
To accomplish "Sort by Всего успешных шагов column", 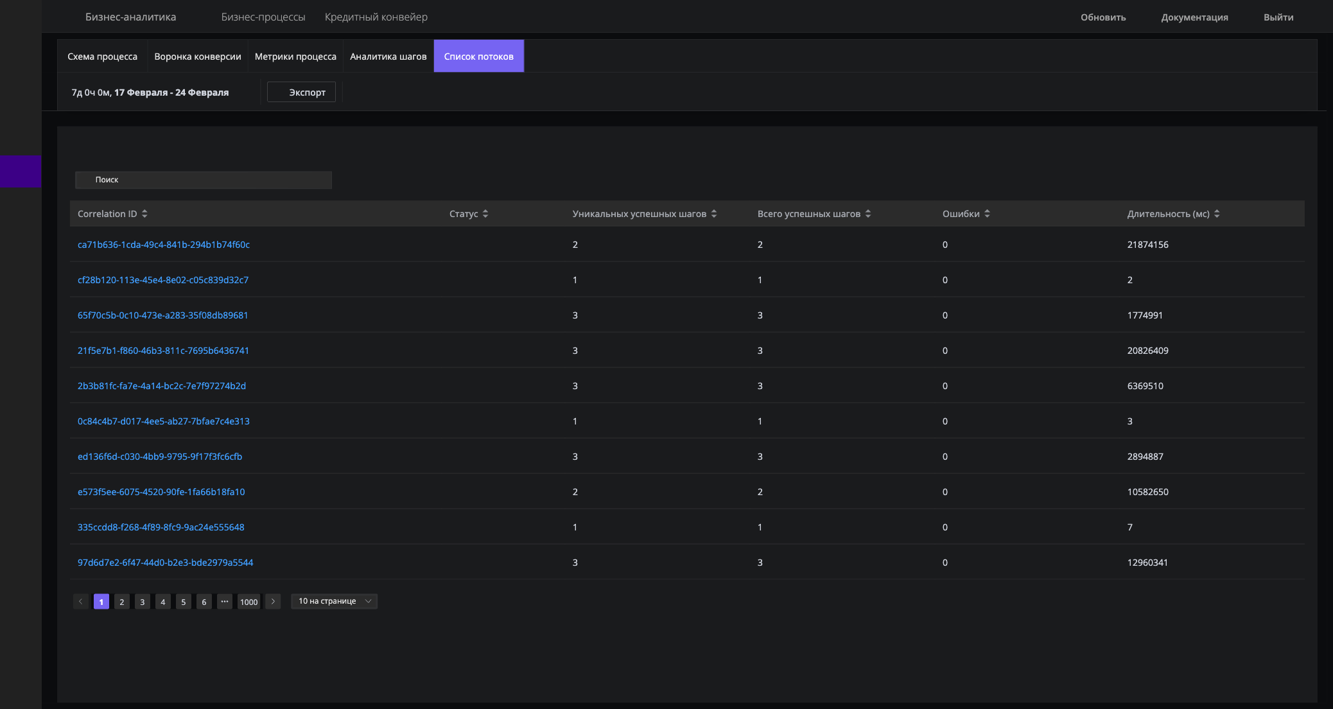I will tap(868, 214).
